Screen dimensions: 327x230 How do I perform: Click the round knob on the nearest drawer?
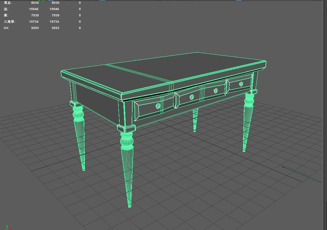158,106
